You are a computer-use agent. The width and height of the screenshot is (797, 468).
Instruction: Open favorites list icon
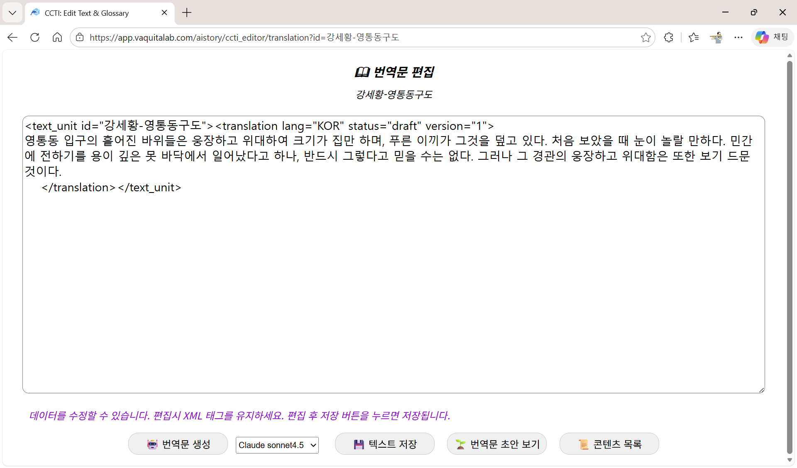(693, 37)
